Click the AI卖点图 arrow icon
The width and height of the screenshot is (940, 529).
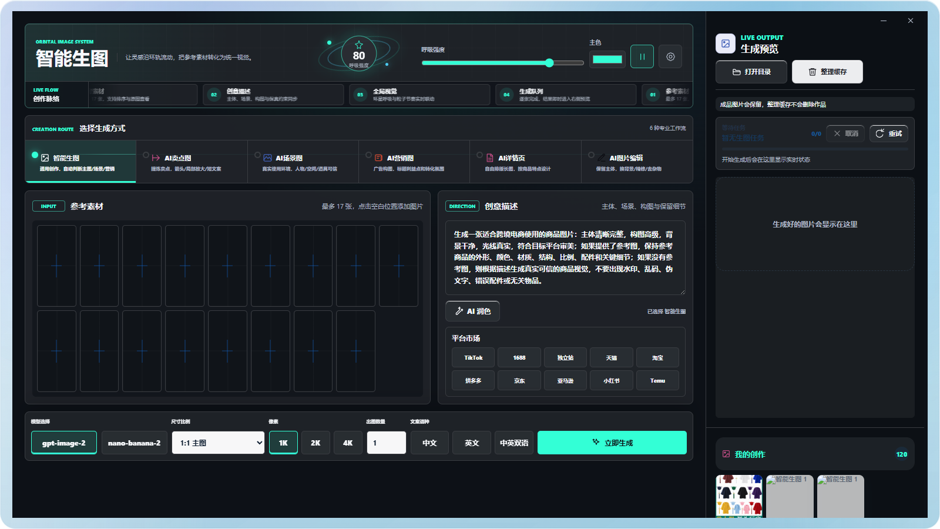click(x=156, y=158)
